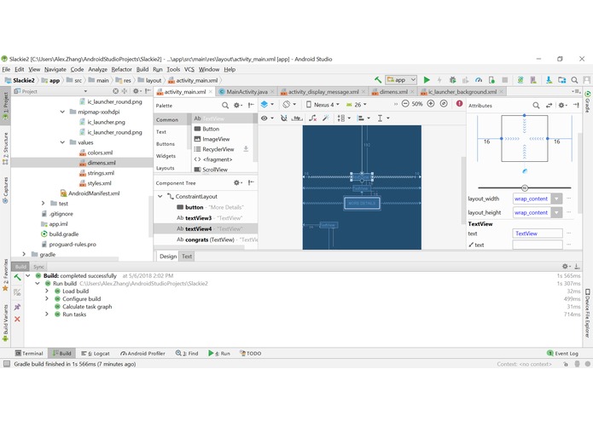Open API version 26 dropdown
593x421 pixels.
[357, 105]
